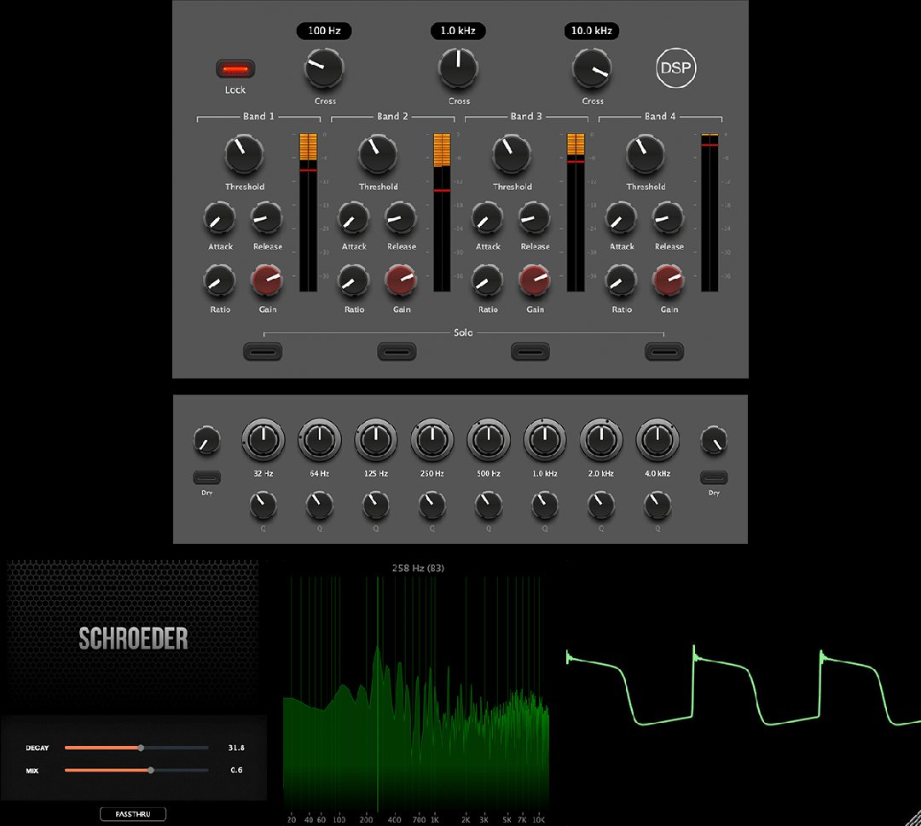Enable Solo for Band 1
The height and width of the screenshot is (826, 921).
click(x=263, y=351)
